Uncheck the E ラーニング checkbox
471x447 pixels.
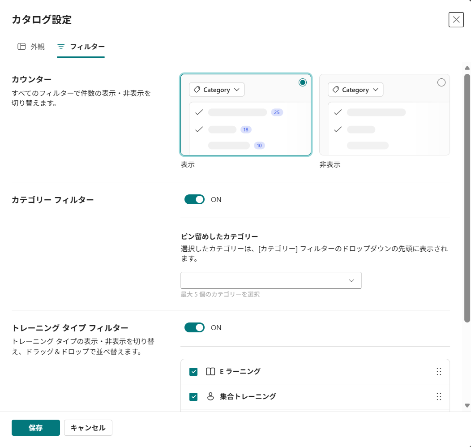193,372
